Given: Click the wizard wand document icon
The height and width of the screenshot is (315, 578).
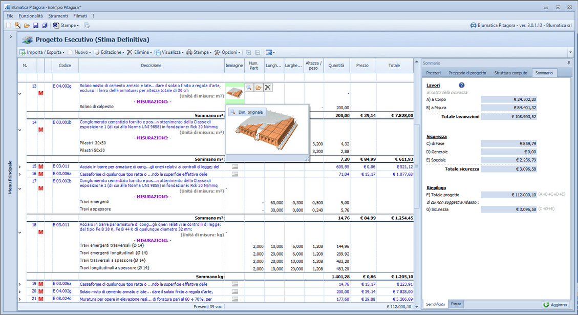Looking at the screenshot, I should 18,26.
